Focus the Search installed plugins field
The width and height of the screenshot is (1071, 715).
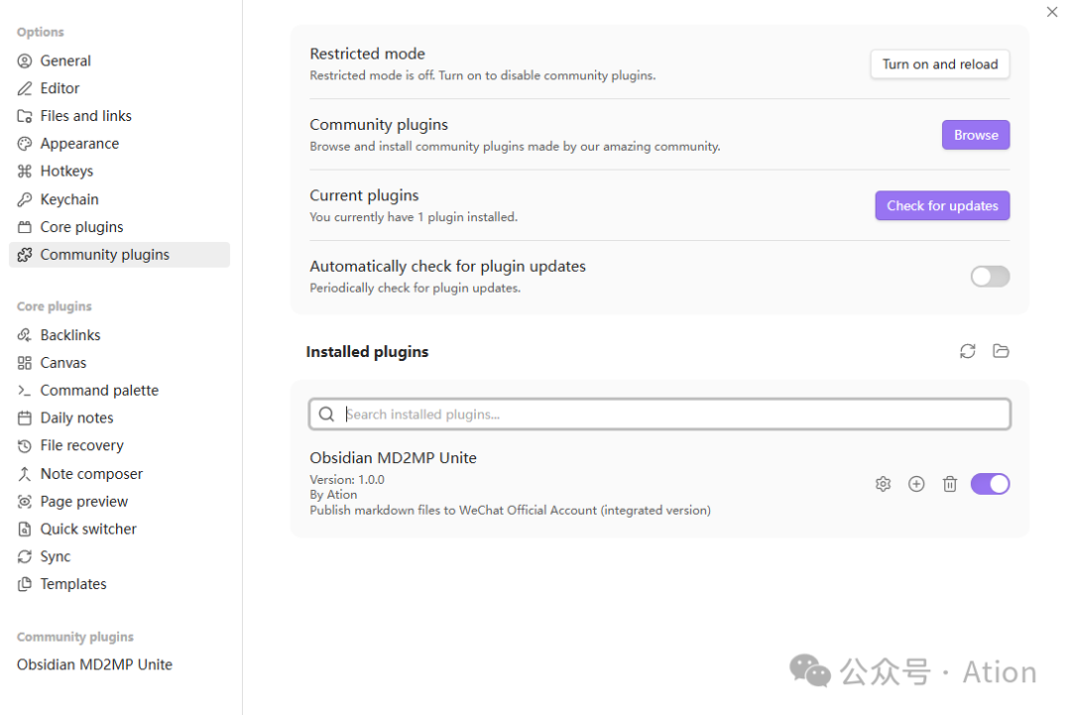coord(674,415)
